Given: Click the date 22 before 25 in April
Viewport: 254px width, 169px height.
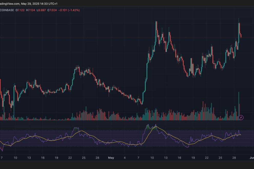Looking at the screenshot, I should click(70, 158).
